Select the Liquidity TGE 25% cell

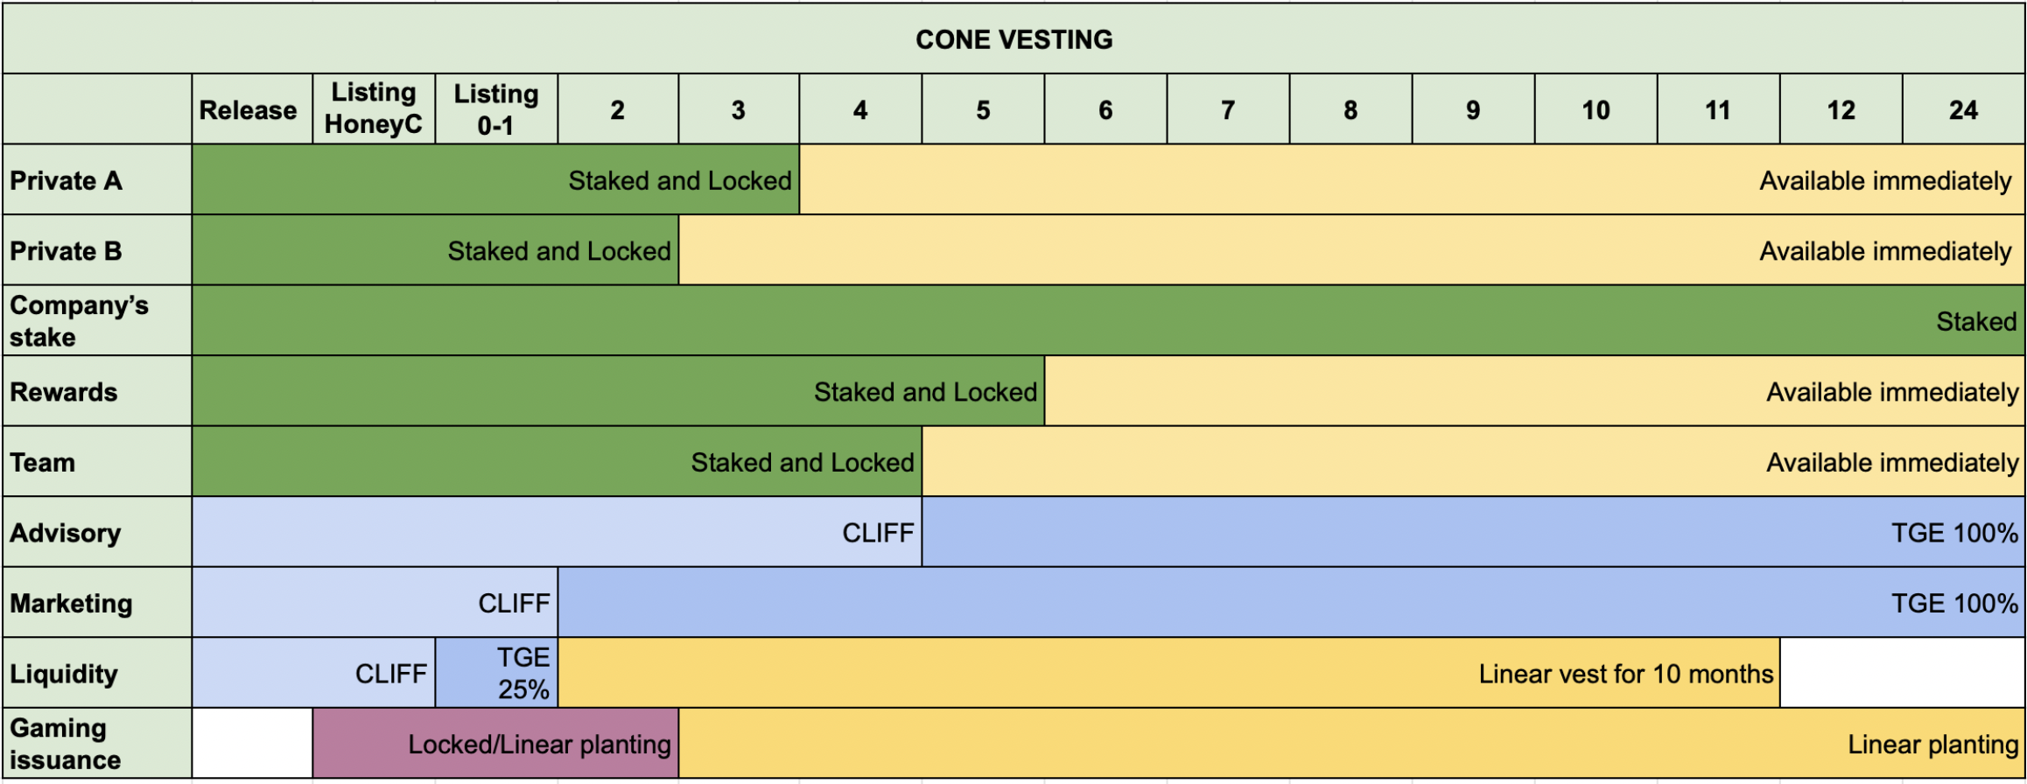[x=496, y=674]
